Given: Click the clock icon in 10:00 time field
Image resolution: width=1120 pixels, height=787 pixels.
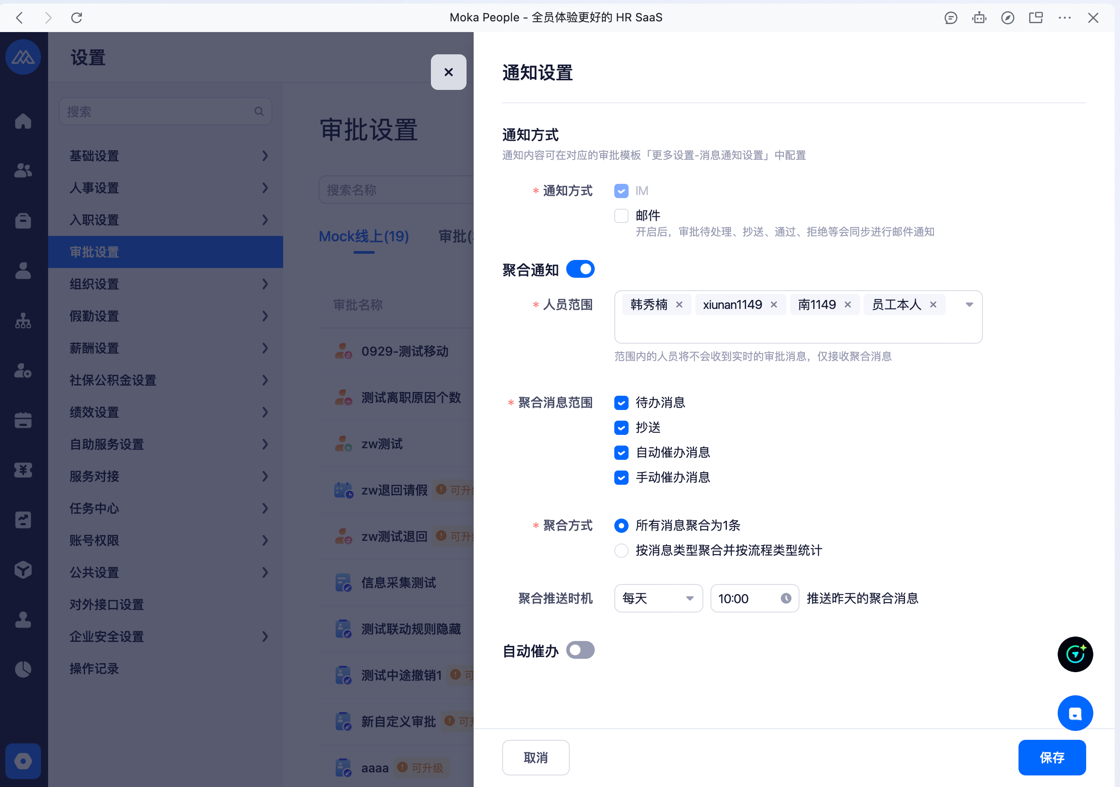Looking at the screenshot, I should pyautogui.click(x=786, y=598).
